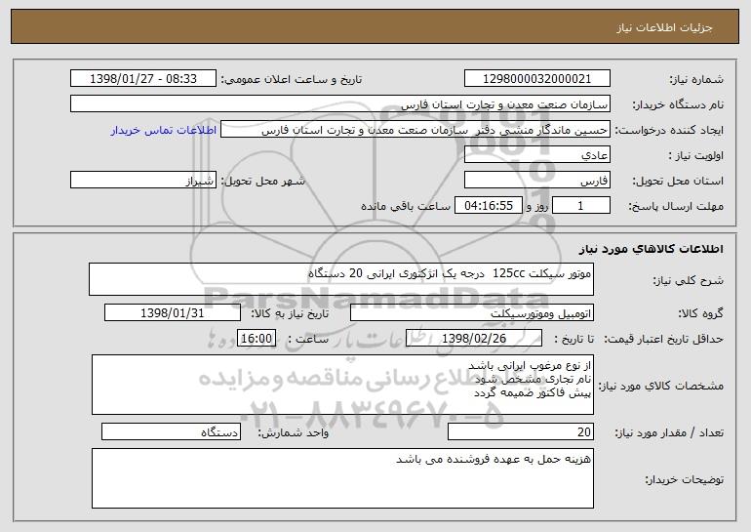Click the quantity field showing 20
The image size is (751, 532).
pos(521,431)
